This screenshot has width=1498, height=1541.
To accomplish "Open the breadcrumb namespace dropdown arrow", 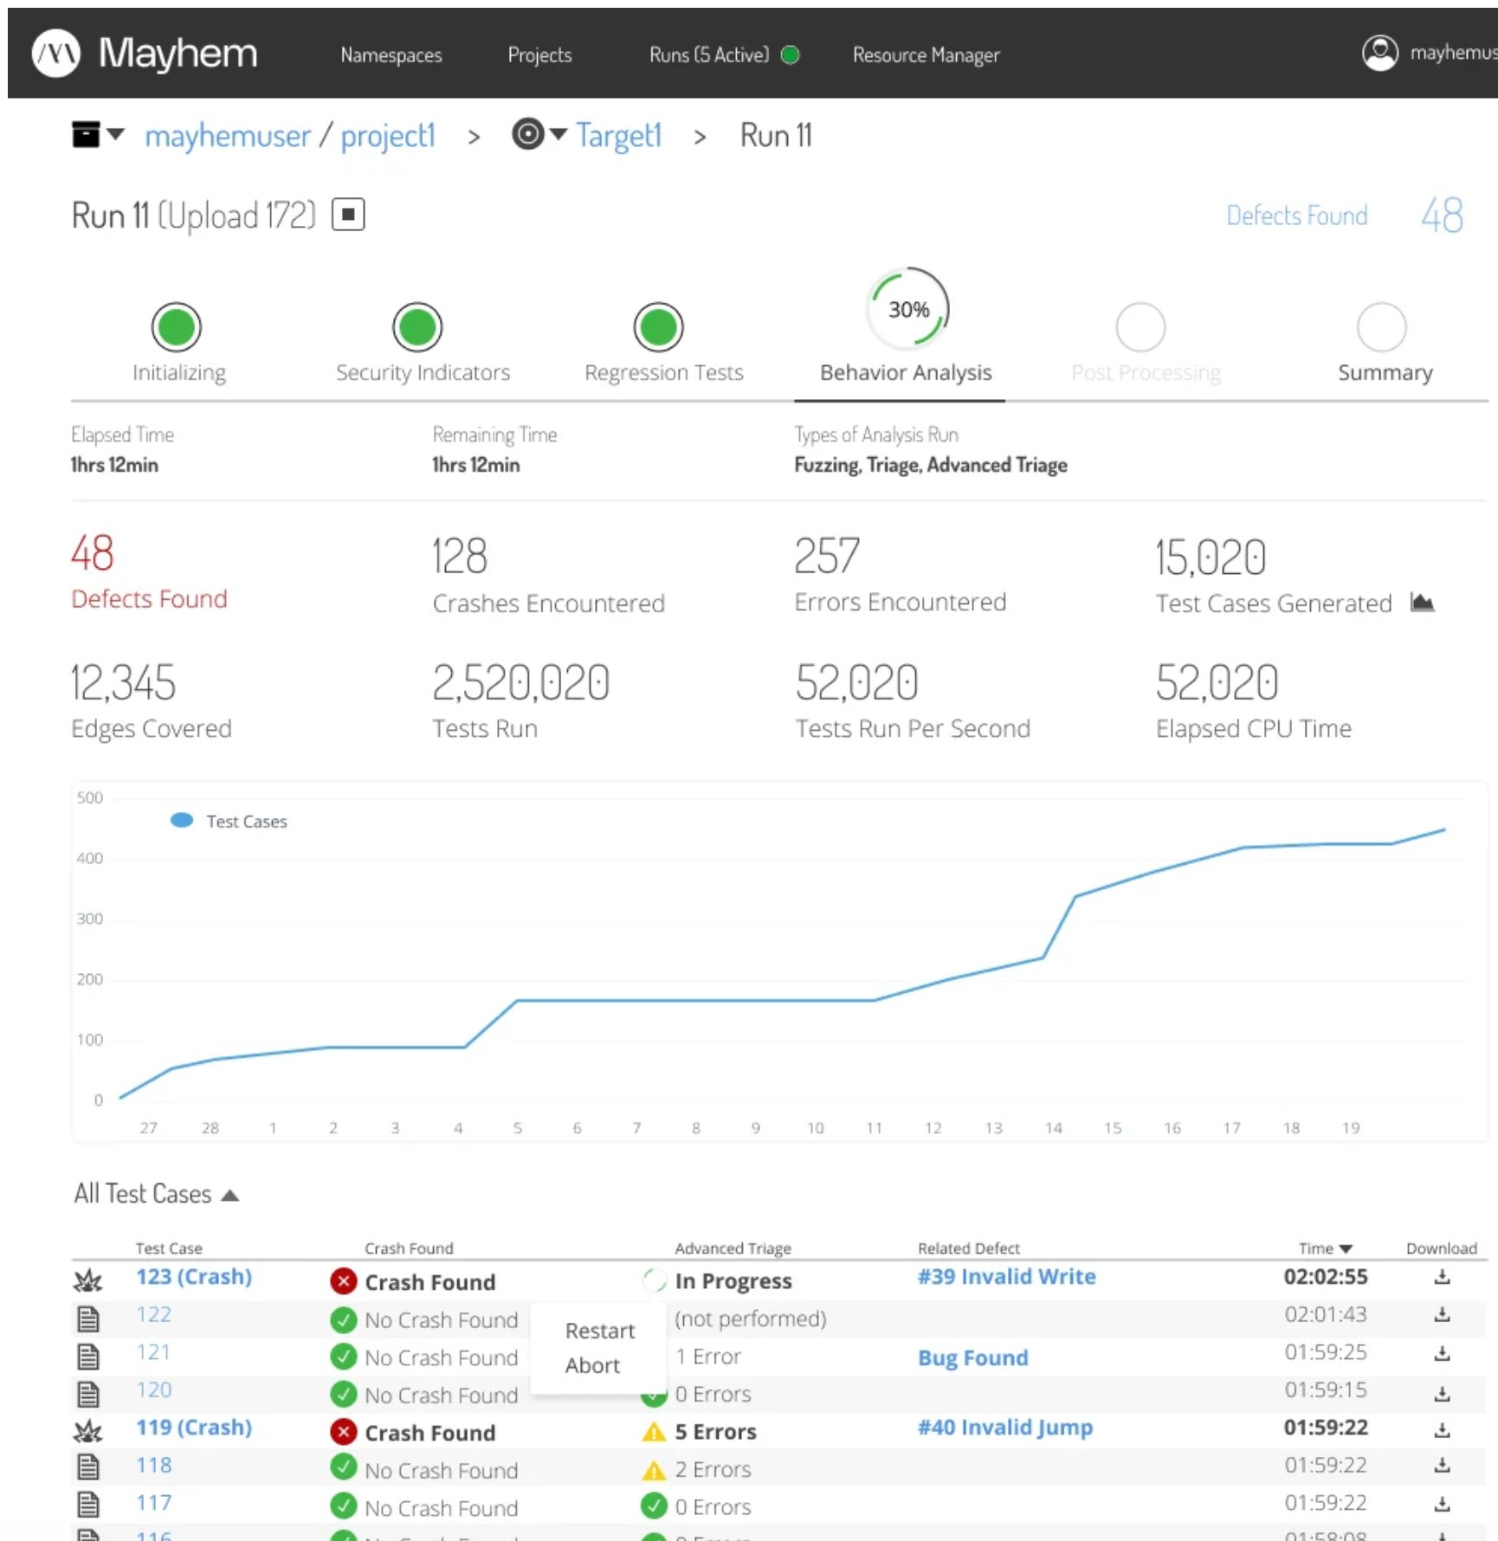I will [114, 135].
